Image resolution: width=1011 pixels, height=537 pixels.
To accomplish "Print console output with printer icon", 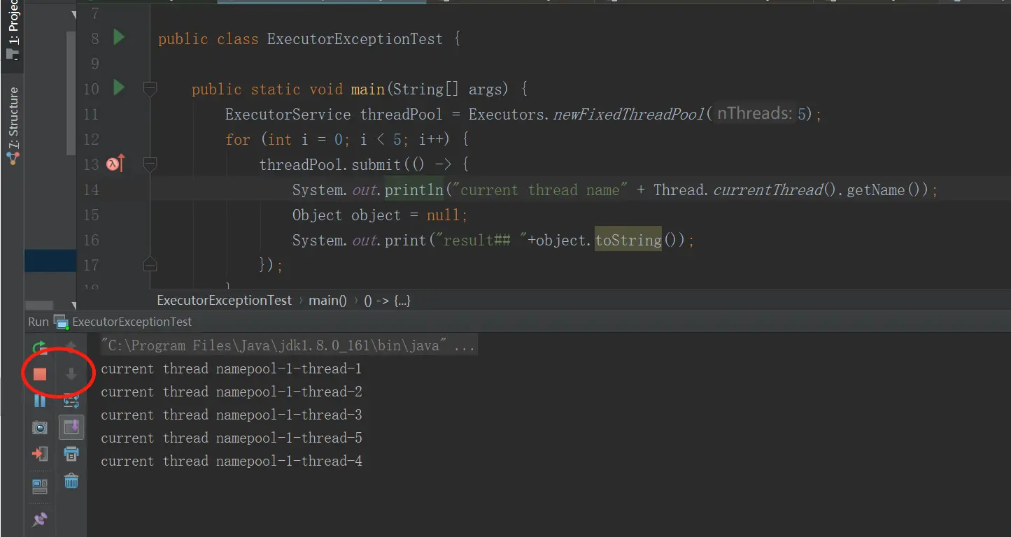I will 71,454.
